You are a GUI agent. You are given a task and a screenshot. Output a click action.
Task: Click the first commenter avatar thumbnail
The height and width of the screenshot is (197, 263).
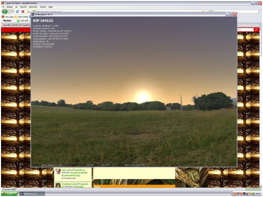coord(58,171)
